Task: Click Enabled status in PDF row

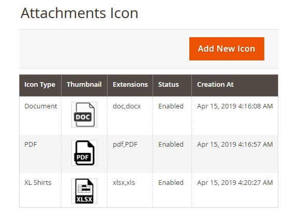Action: tap(171, 145)
